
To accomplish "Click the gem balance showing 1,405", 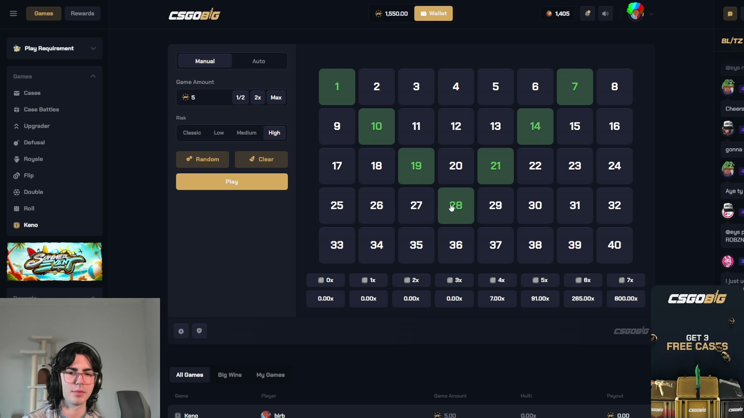I will coord(558,14).
